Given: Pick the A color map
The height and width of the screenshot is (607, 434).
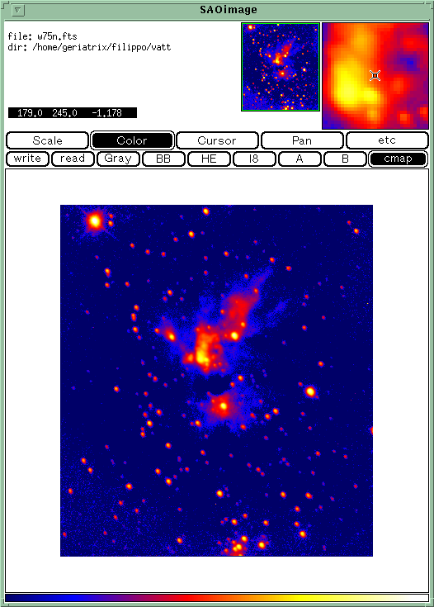Looking at the screenshot, I should [299, 159].
